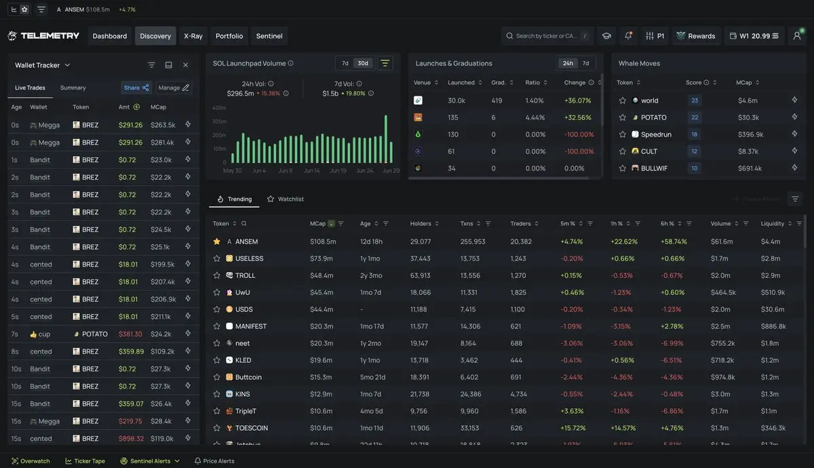Click the star icon in the ticker bar
814x468 pixels.
24,9
